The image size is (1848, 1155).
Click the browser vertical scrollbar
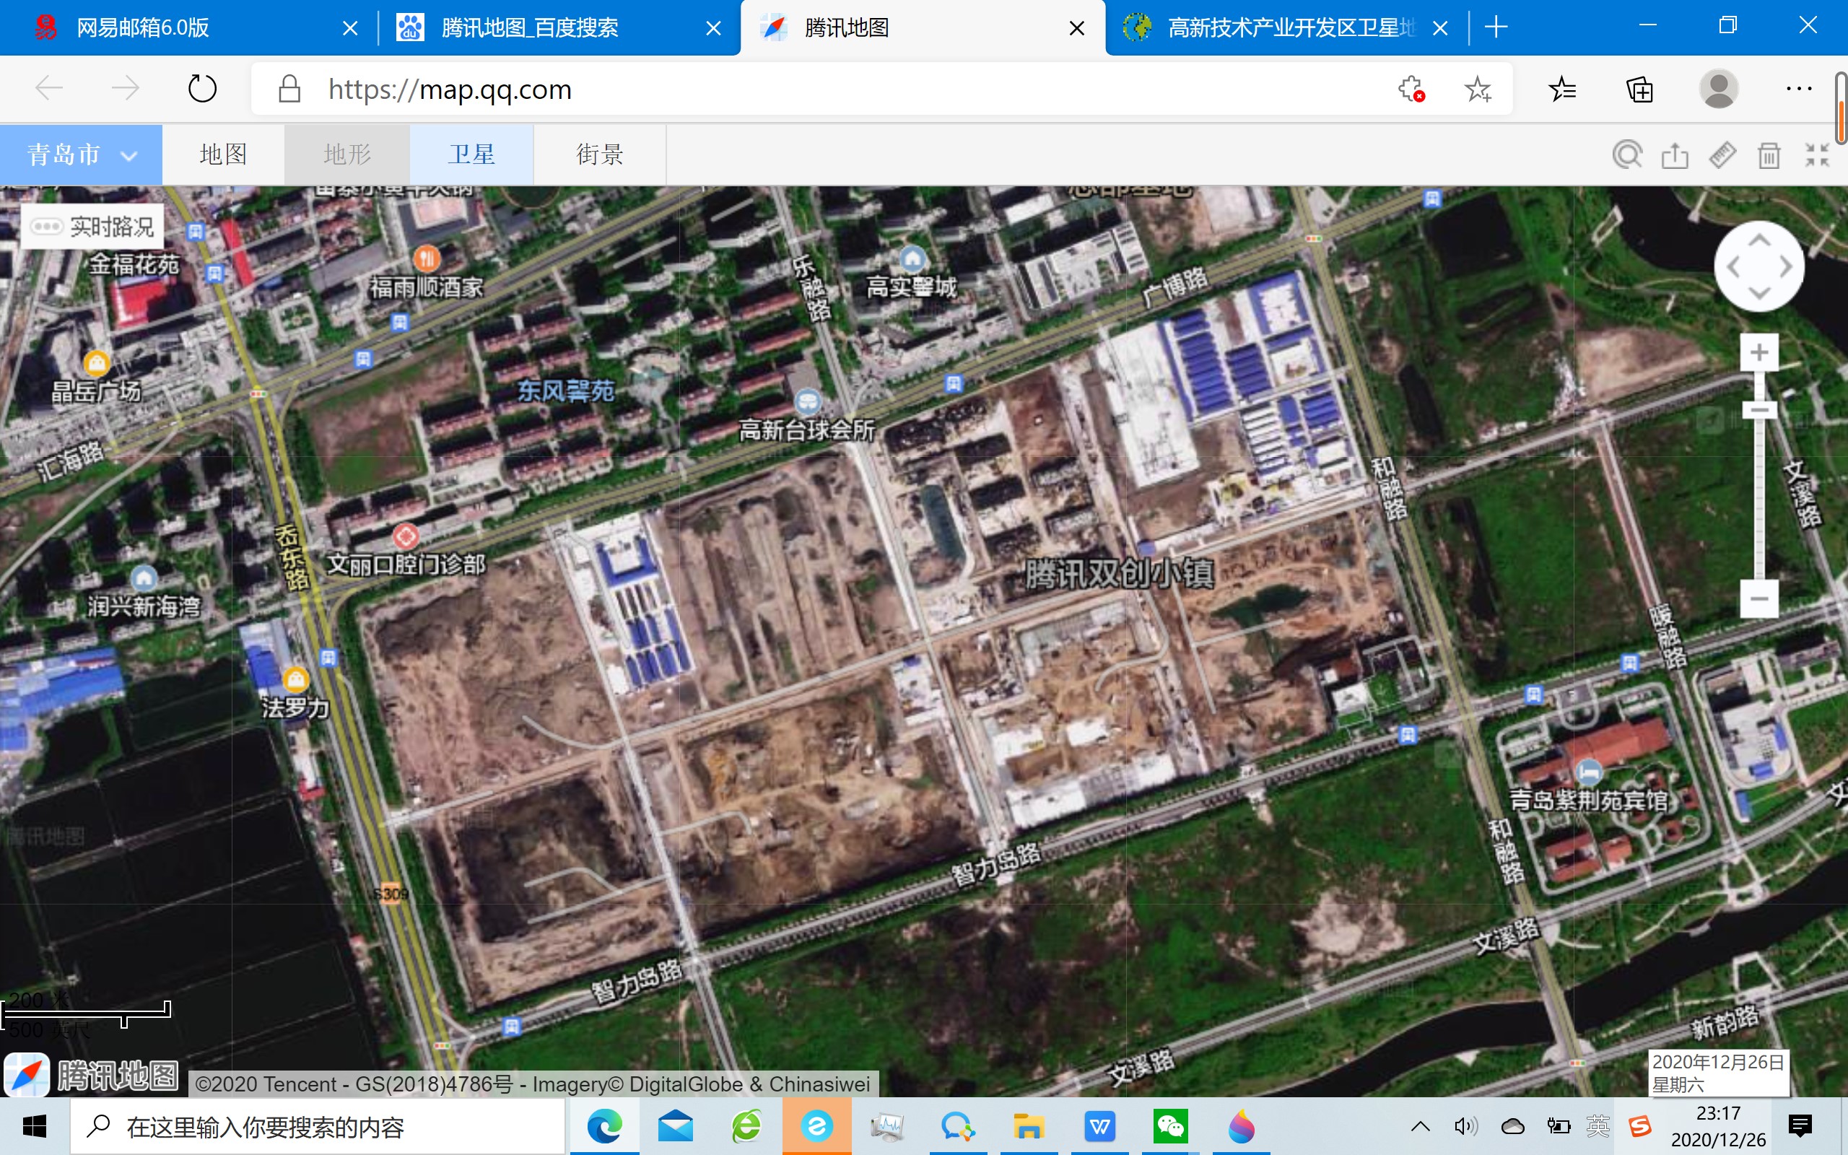point(1840,108)
